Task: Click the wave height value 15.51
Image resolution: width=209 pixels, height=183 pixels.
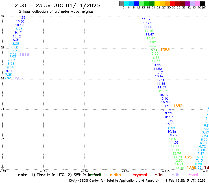Action: (153, 50)
